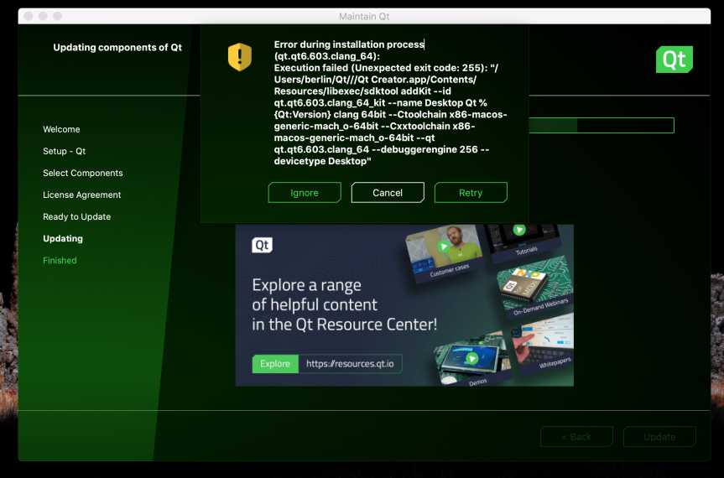Click the Ignore button in error dialog
This screenshot has width=724, height=478.
305,192
